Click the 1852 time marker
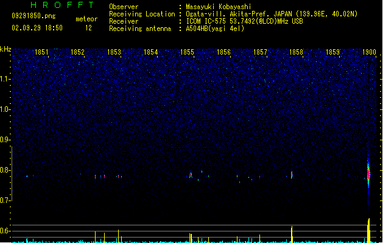This screenshot has height=243, width=383. point(78,52)
